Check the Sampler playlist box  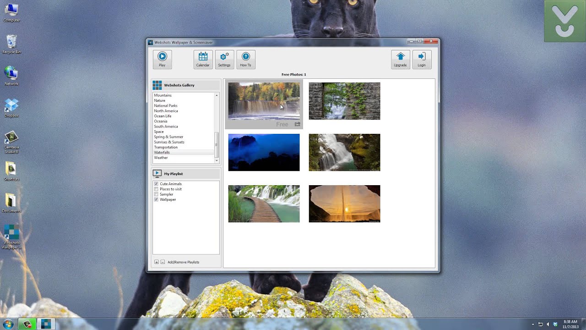tap(156, 194)
